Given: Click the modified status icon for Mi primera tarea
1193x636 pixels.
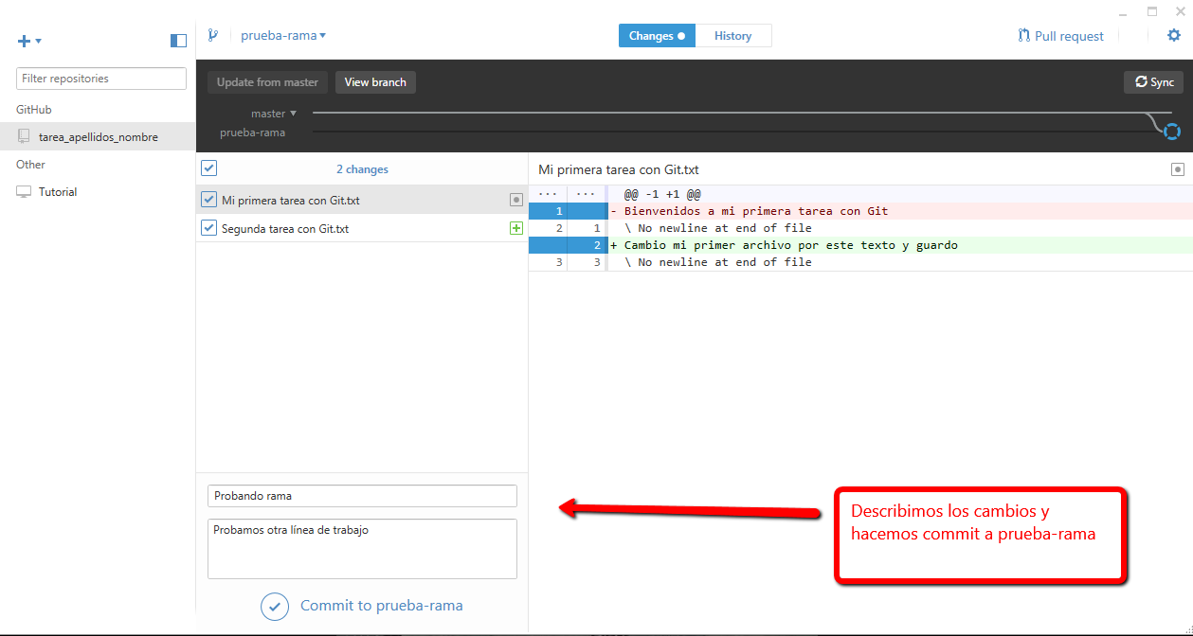Looking at the screenshot, I should tap(515, 200).
